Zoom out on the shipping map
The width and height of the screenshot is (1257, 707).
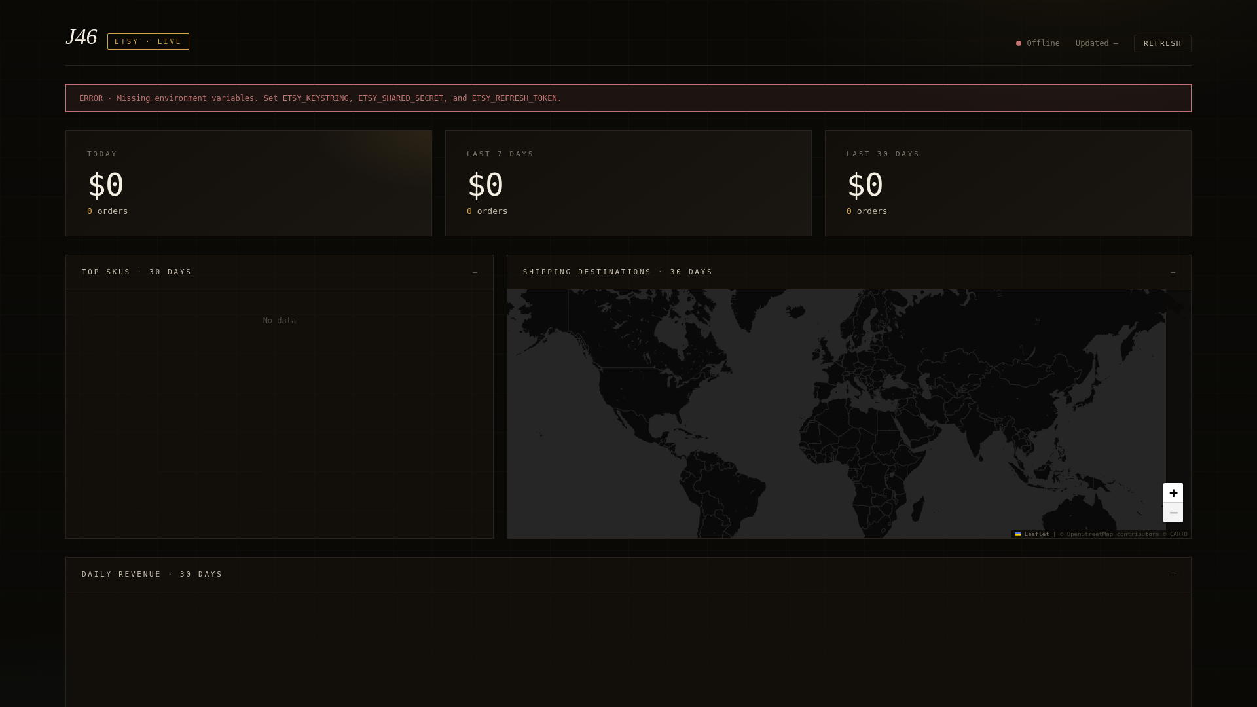1173,513
